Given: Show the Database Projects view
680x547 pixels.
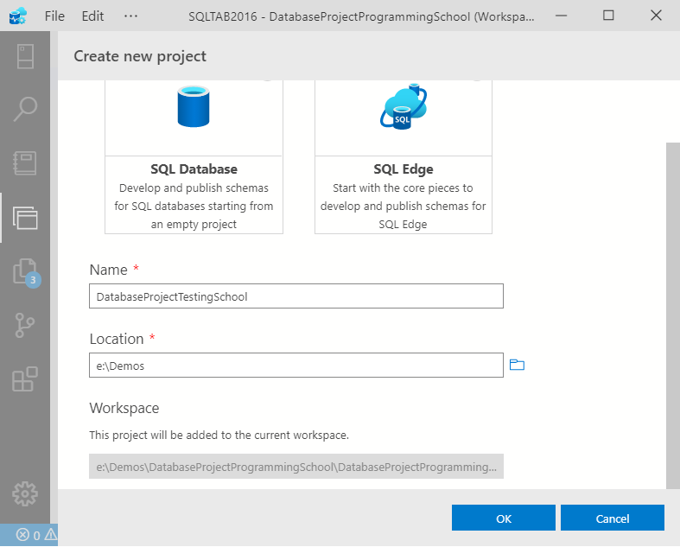Looking at the screenshot, I should pyautogui.click(x=25, y=217).
